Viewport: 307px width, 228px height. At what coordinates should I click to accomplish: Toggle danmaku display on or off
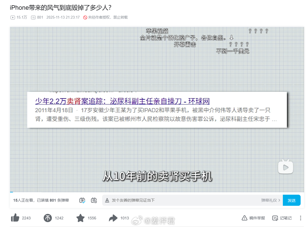pos(82,200)
